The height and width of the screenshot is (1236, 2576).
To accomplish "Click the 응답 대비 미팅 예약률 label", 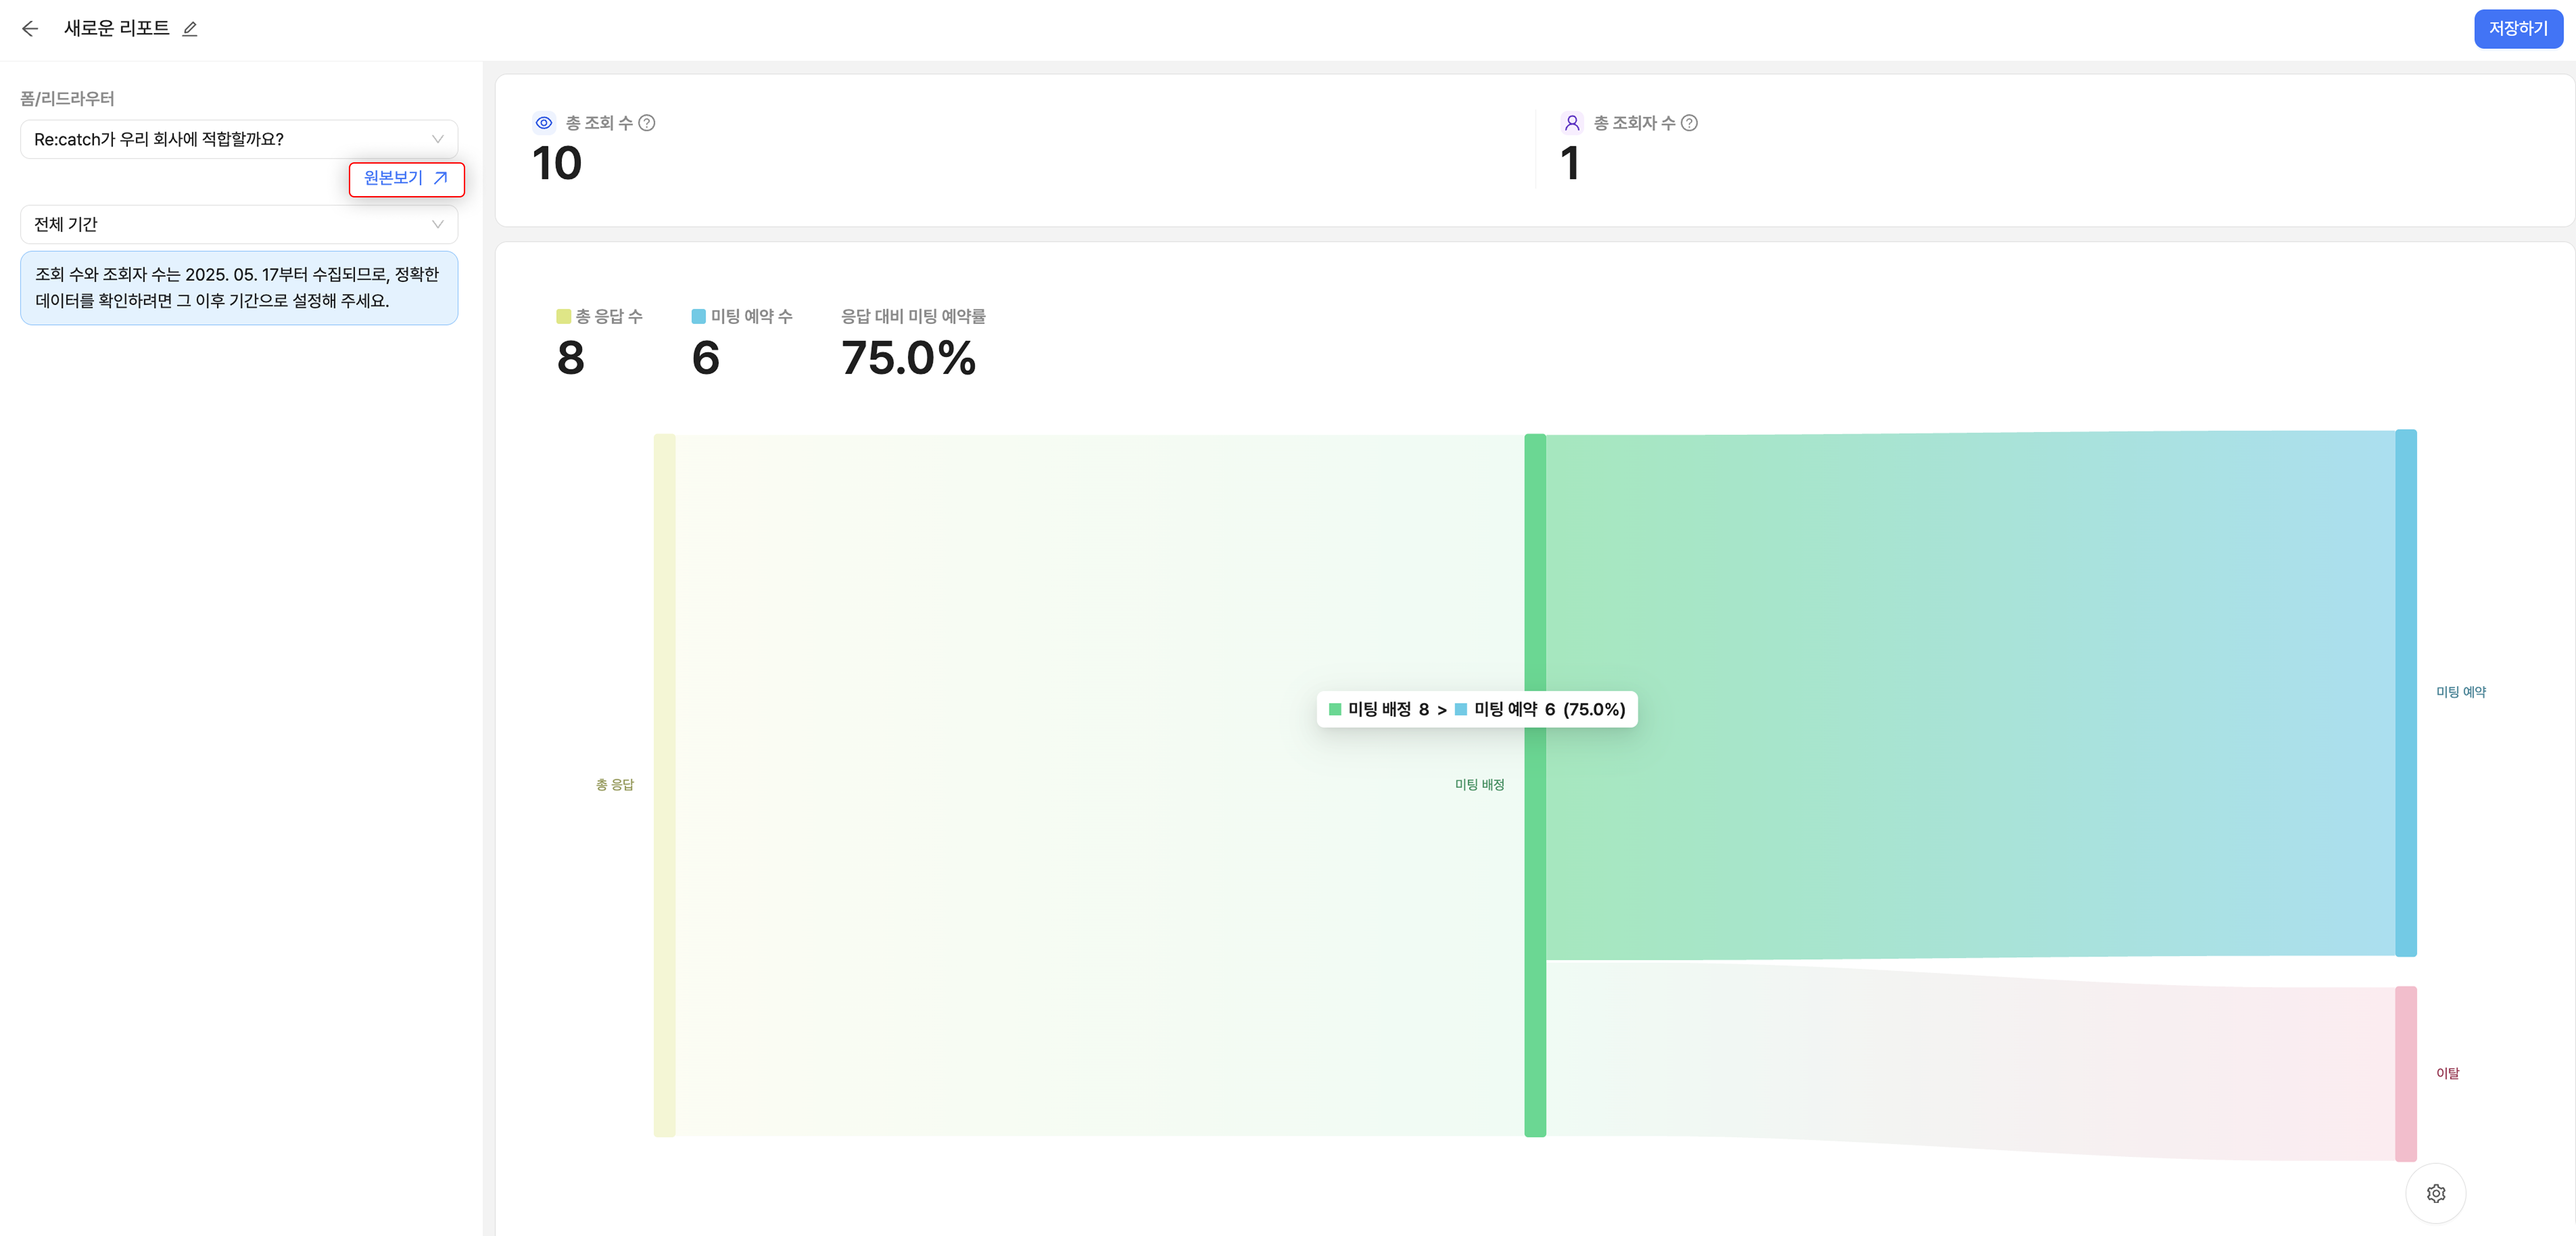I will [x=913, y=316].
